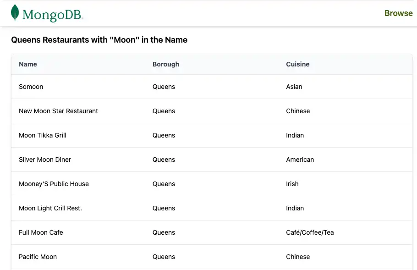This screenshot has width=417, height=270.
Task: Select the Somoon restaurant row
Action: [x=31, y=87]
